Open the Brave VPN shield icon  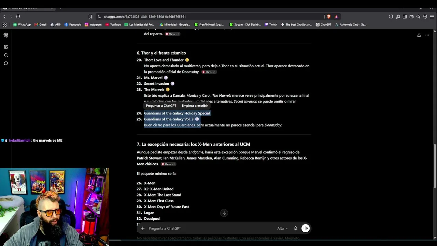[x=425, y=16]
